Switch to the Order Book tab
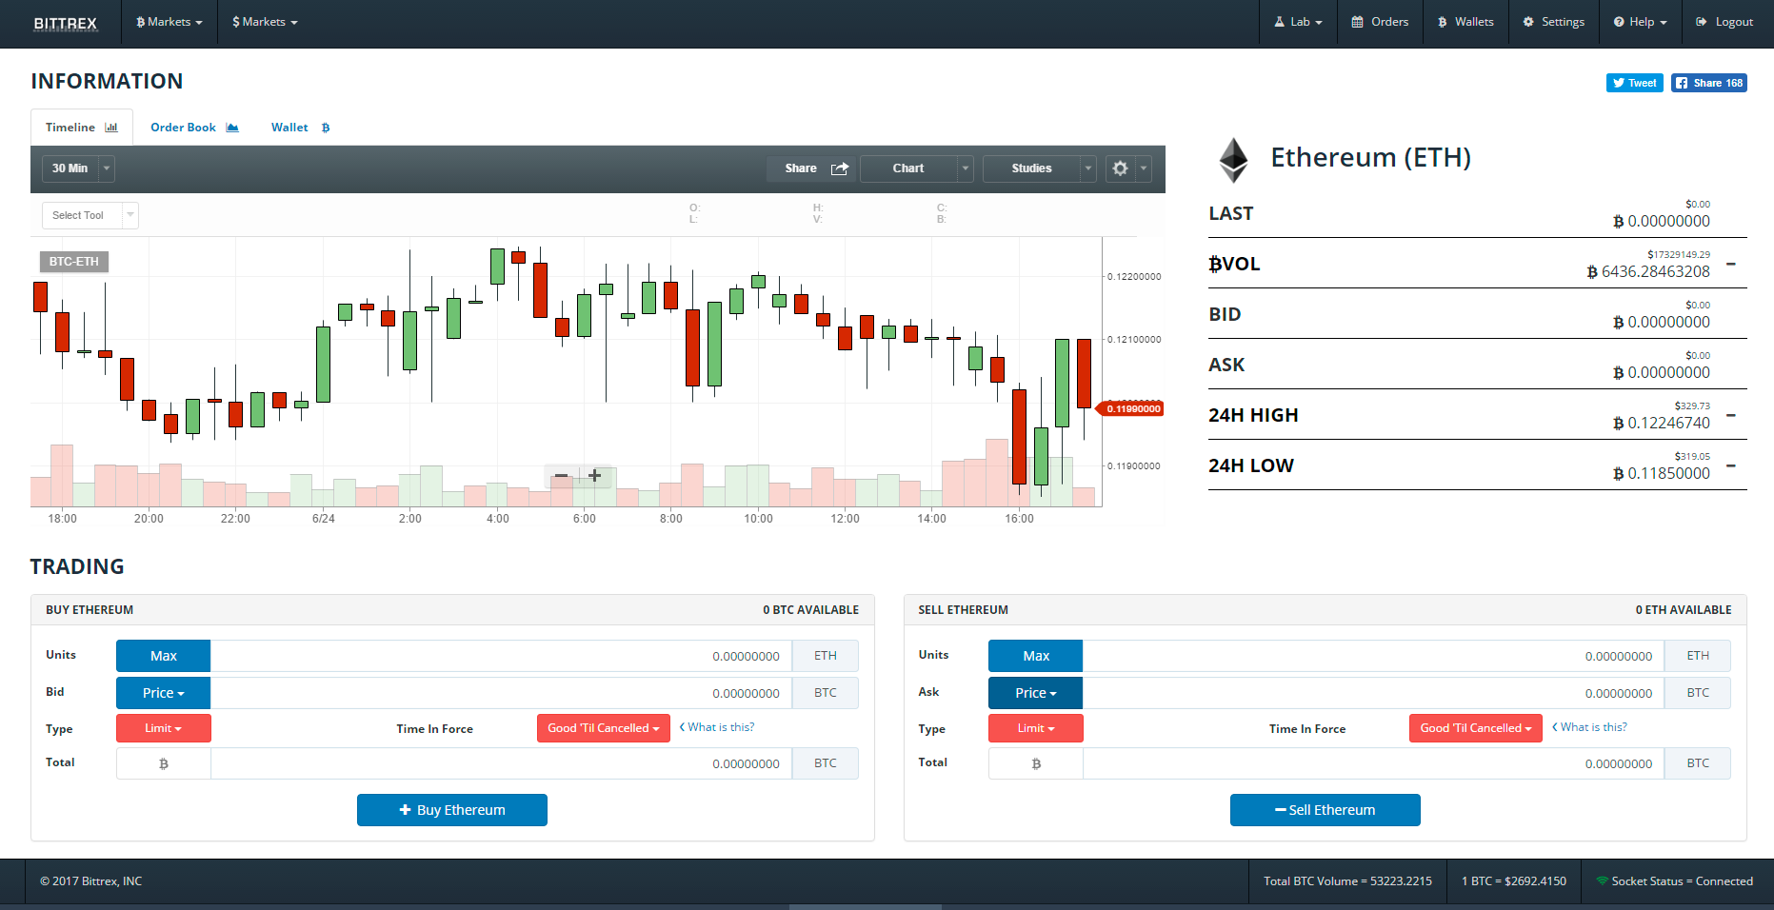 194,128
